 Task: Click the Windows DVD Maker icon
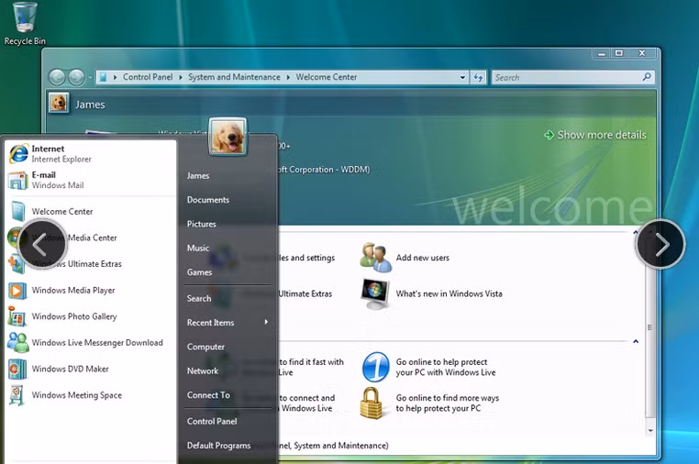click(17, 369)
